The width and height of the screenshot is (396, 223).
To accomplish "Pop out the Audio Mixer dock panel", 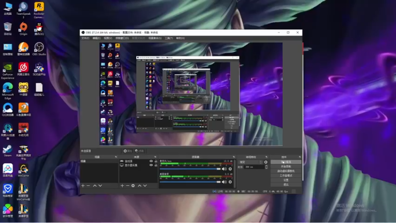I will tap(234, 157).
